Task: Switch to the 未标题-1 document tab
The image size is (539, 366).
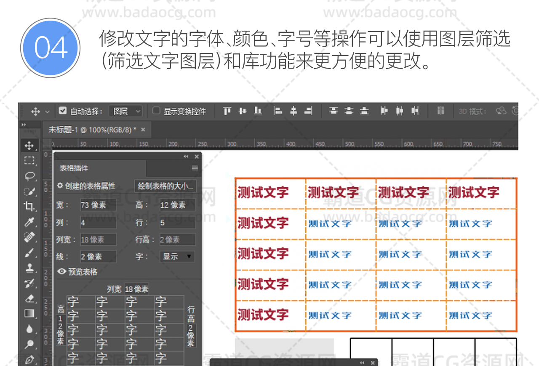Action: [x=93, y=130]
